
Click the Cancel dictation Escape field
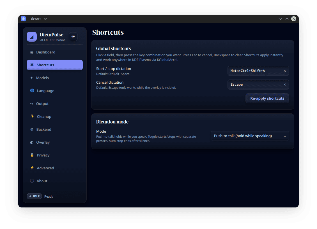(258, 85)
